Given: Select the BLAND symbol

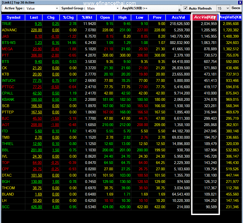Looking at the screenshot, I should (8, 194).
